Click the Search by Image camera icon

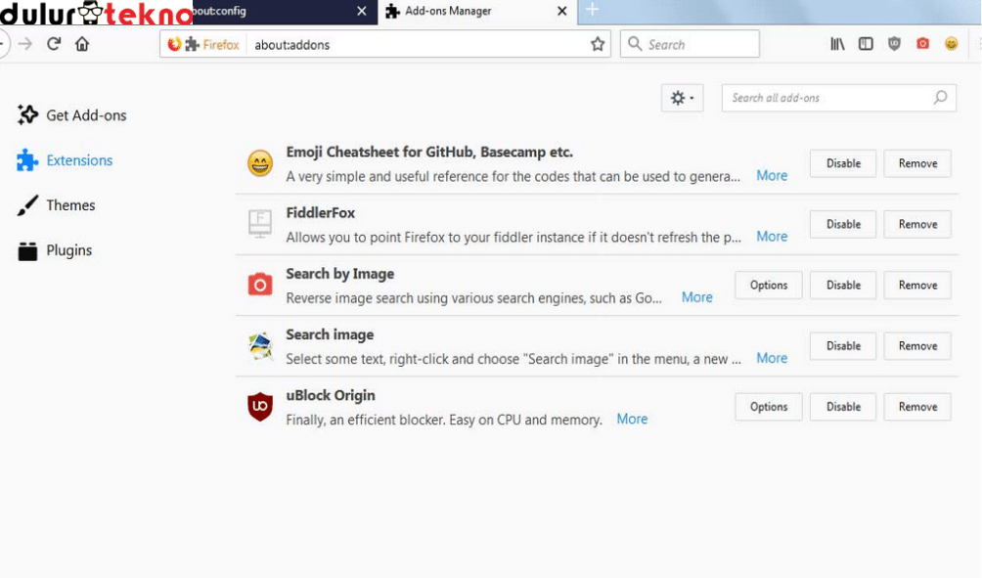(260, 285)
